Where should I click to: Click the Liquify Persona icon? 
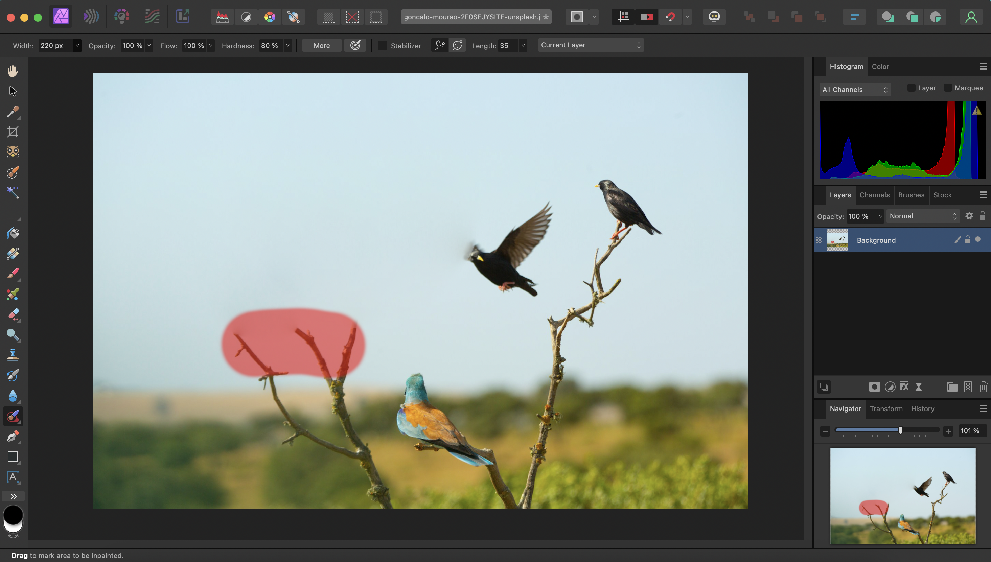91,17
